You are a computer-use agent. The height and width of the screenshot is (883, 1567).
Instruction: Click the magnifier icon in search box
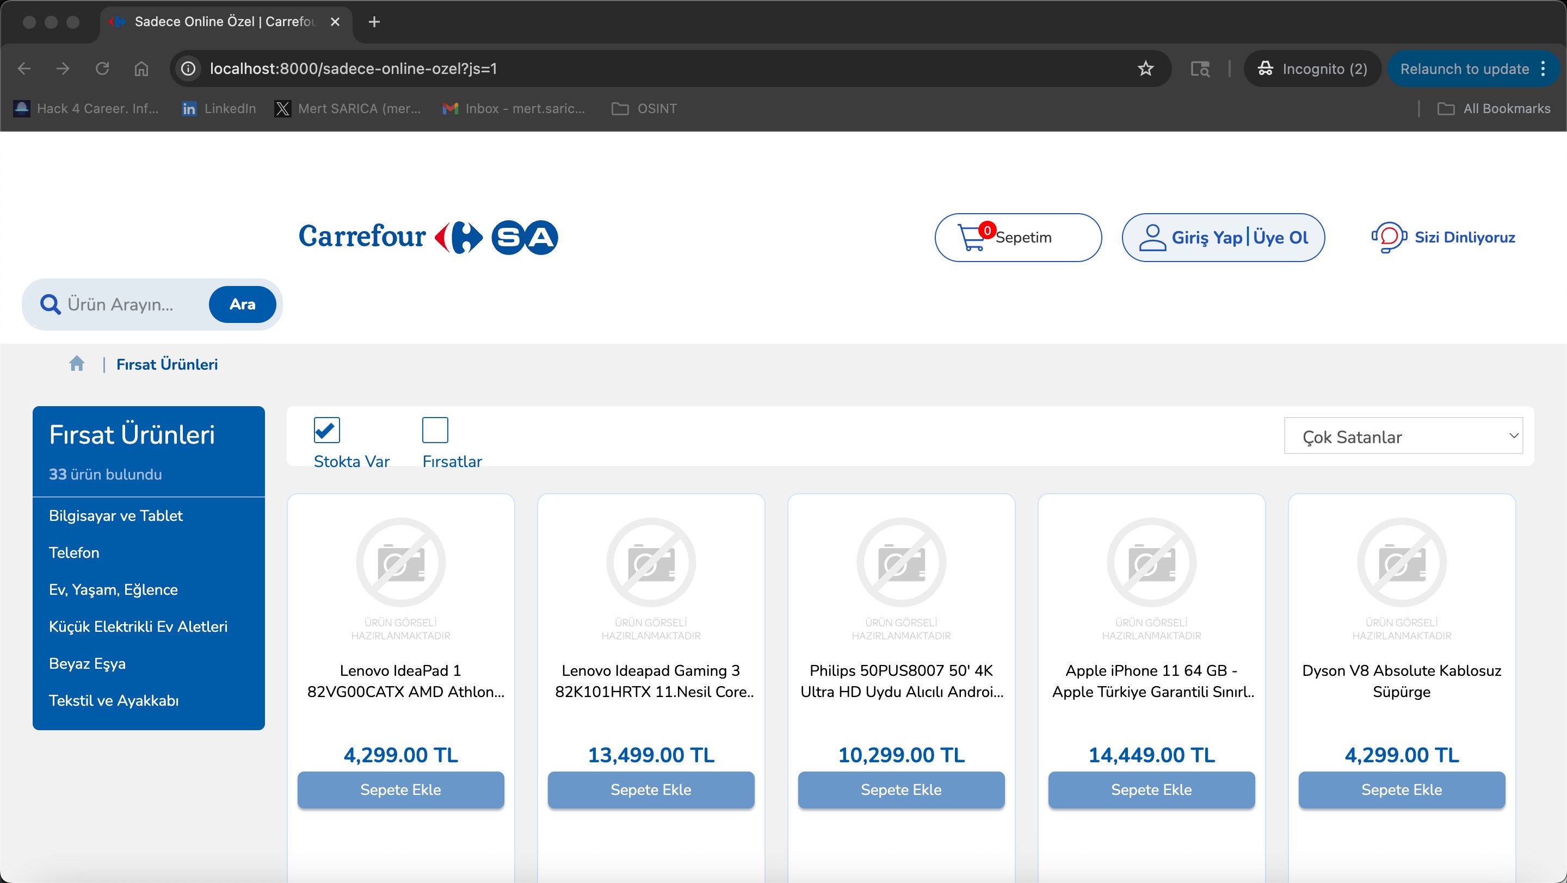point(51,304)
